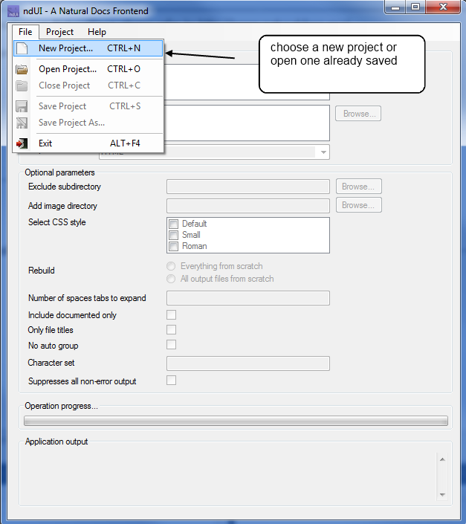Click the Save Project As icon
Viewport: 466px width, 524px height.
22,123
